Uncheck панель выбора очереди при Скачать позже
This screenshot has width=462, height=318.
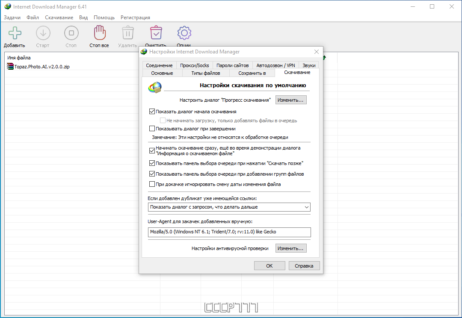[x=152, y=163]
